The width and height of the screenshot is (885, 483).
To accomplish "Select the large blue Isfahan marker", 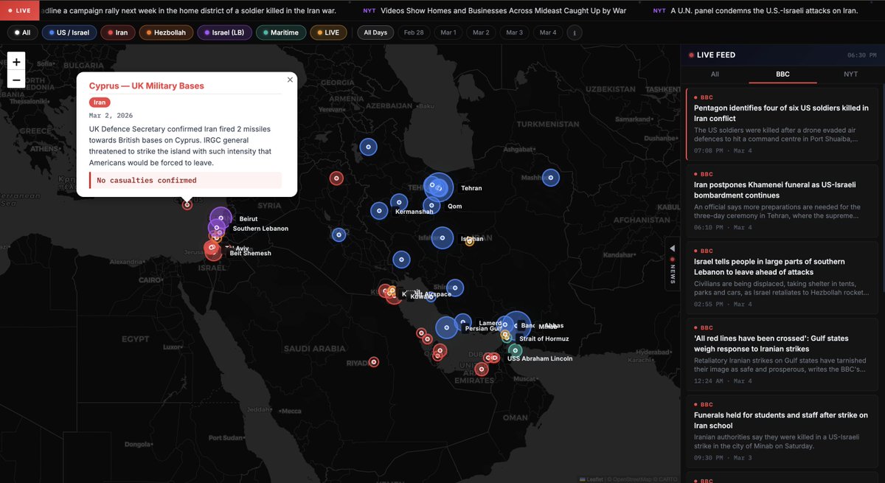I will pos(442,237).
